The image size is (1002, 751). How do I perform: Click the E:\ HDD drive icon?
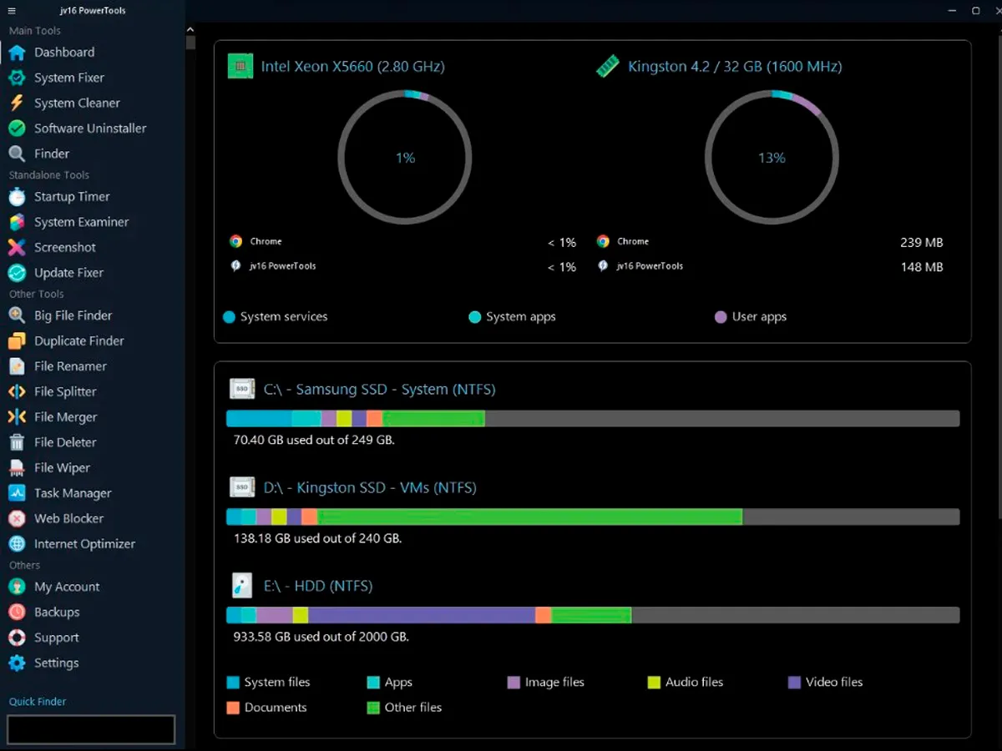click(x=242, y=586)
